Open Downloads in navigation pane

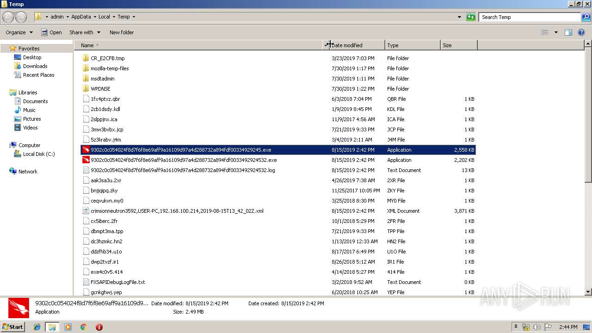[35, 66]
